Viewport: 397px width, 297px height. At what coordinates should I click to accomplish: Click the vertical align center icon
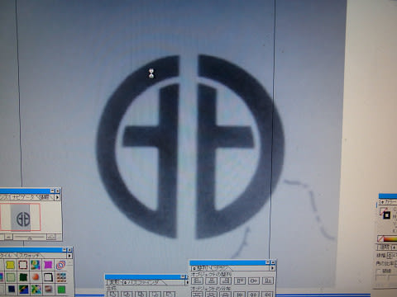[254, 280]
